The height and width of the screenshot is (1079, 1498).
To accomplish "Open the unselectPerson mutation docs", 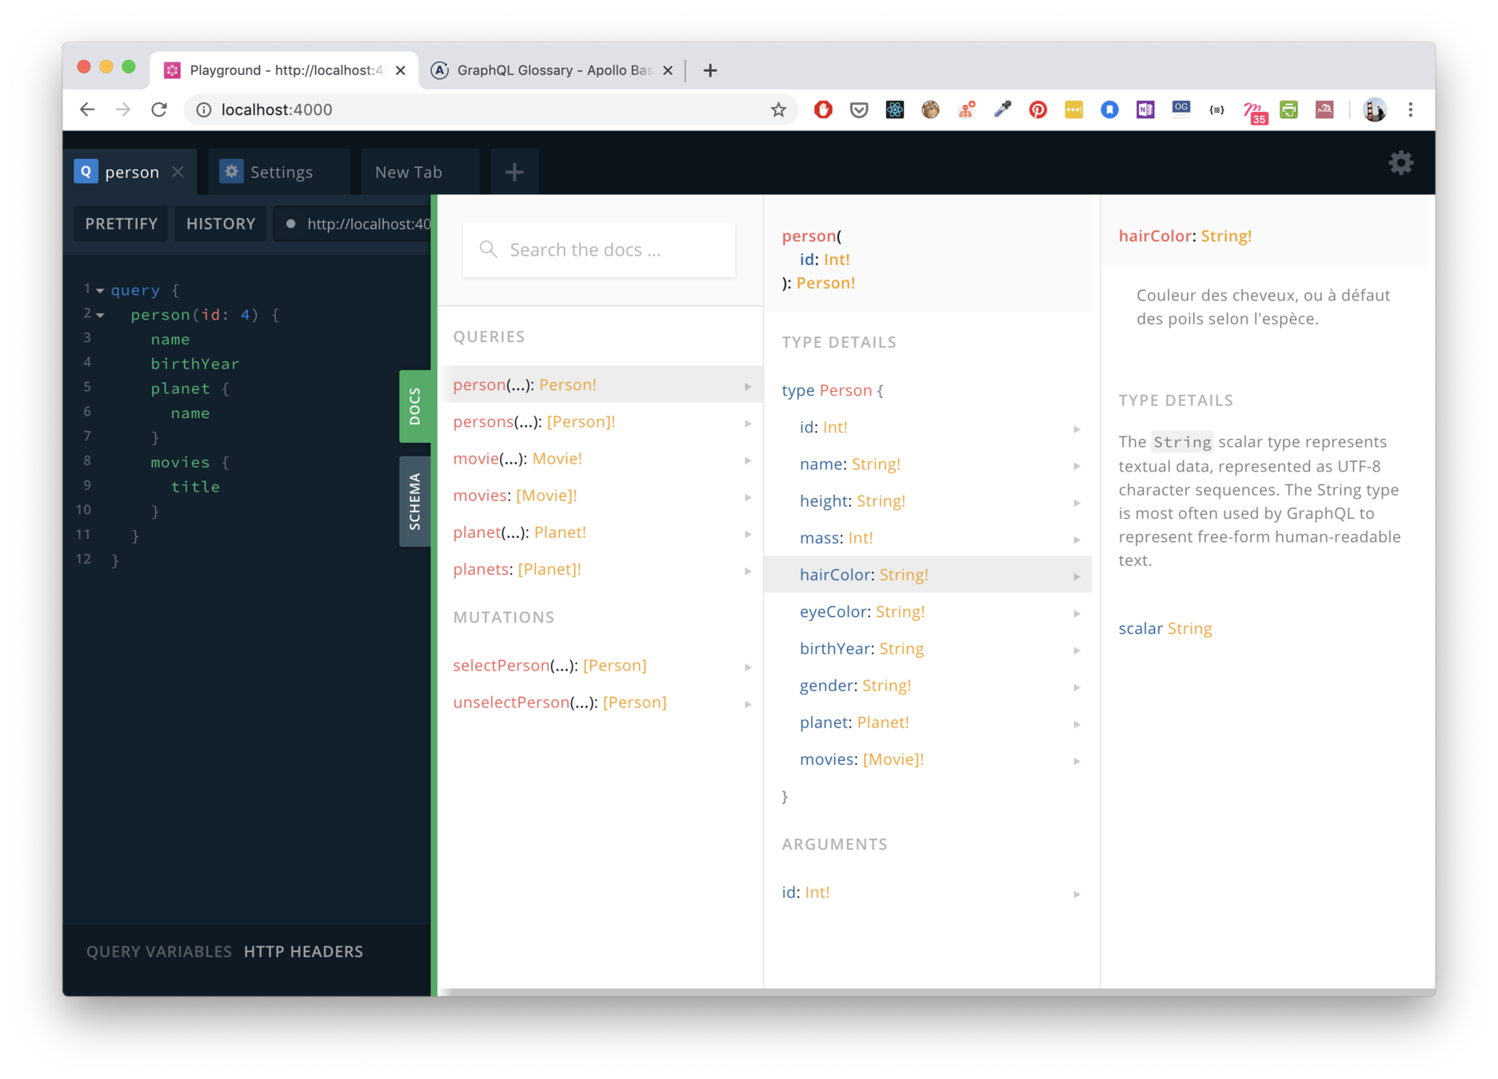I will [601, 702].
